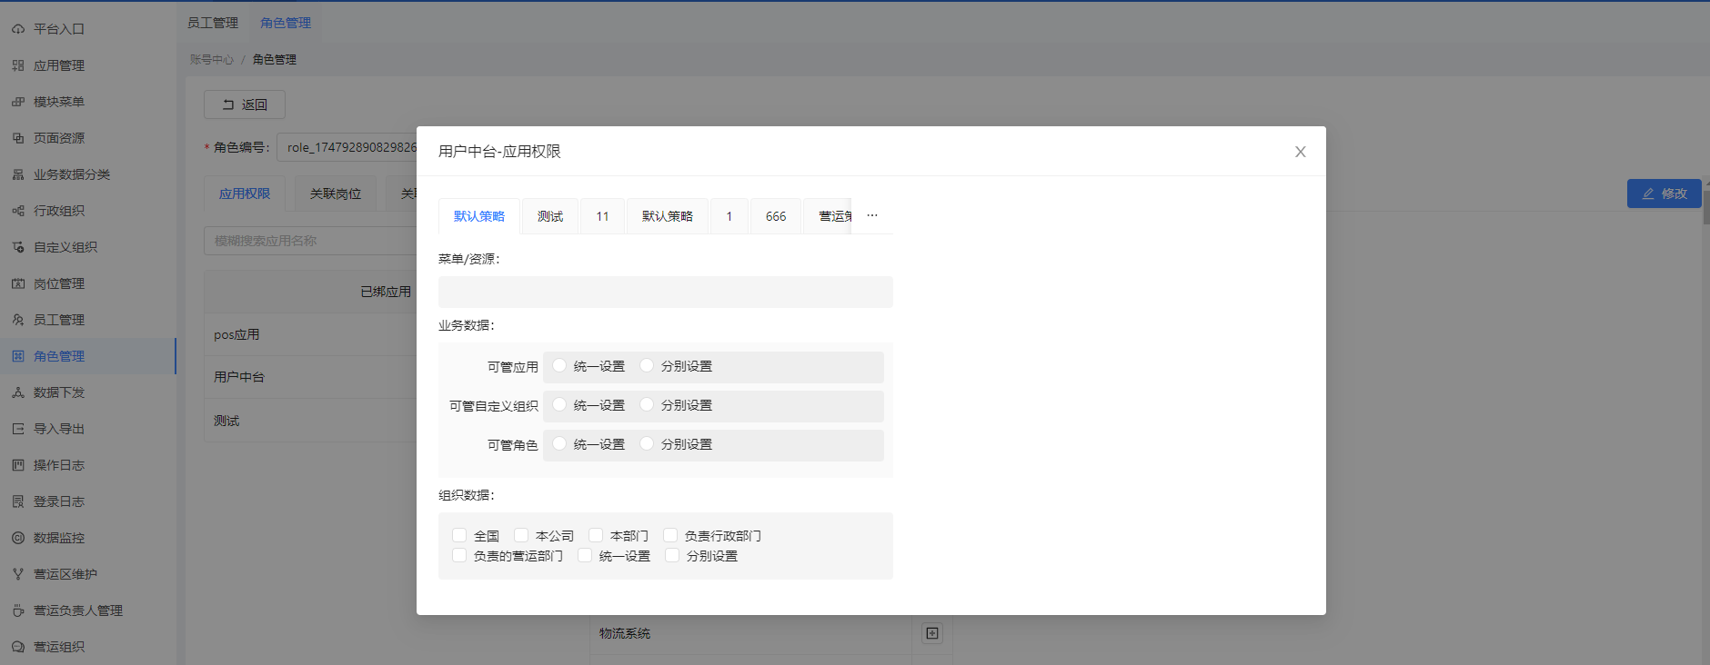Select 统一设置 radio for 可管应用
This screenshot has width=1710, height=665.
click(559, 365)
